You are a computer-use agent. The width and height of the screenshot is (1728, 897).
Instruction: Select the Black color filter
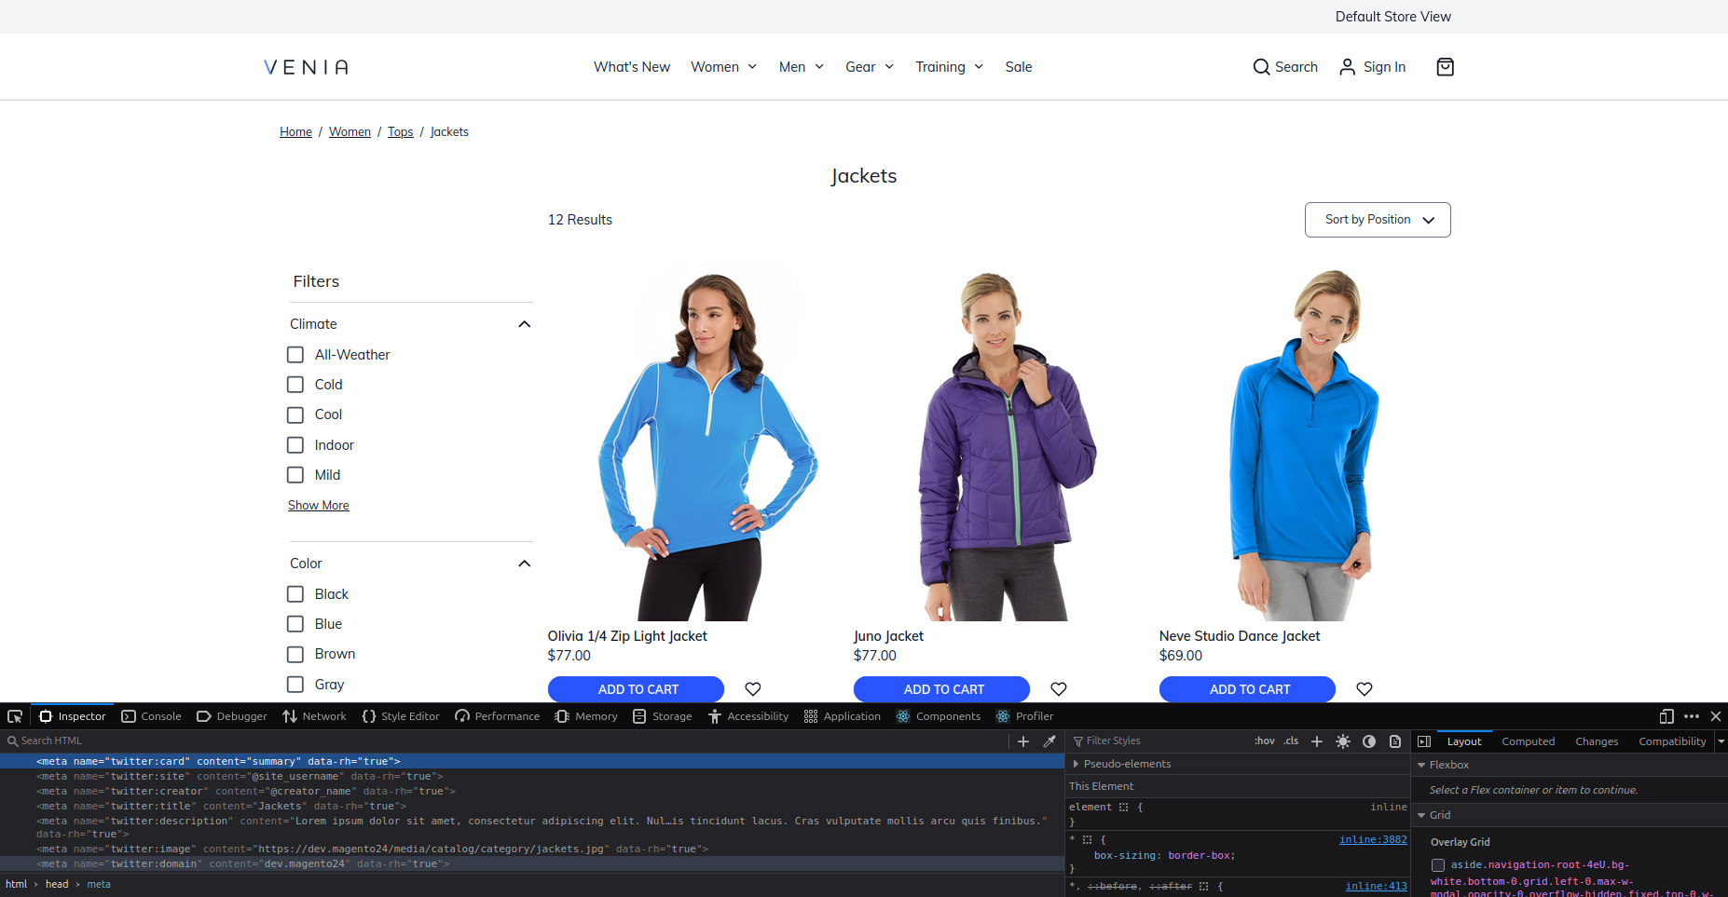click(295, 594)
